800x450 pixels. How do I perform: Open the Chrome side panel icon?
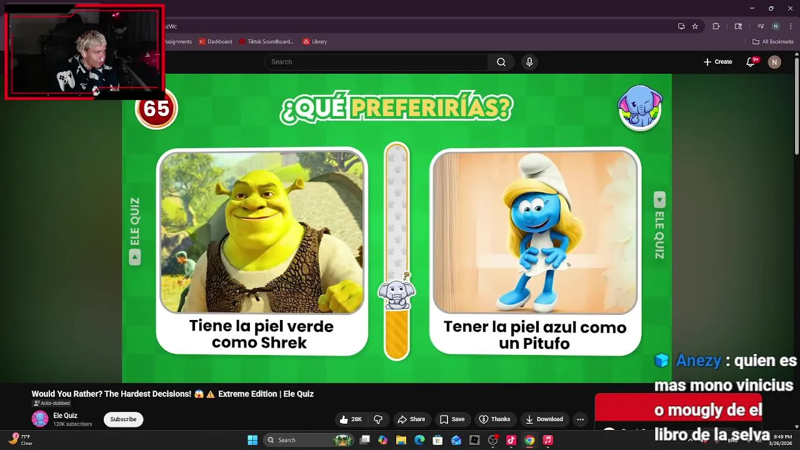tap(738, 26)
